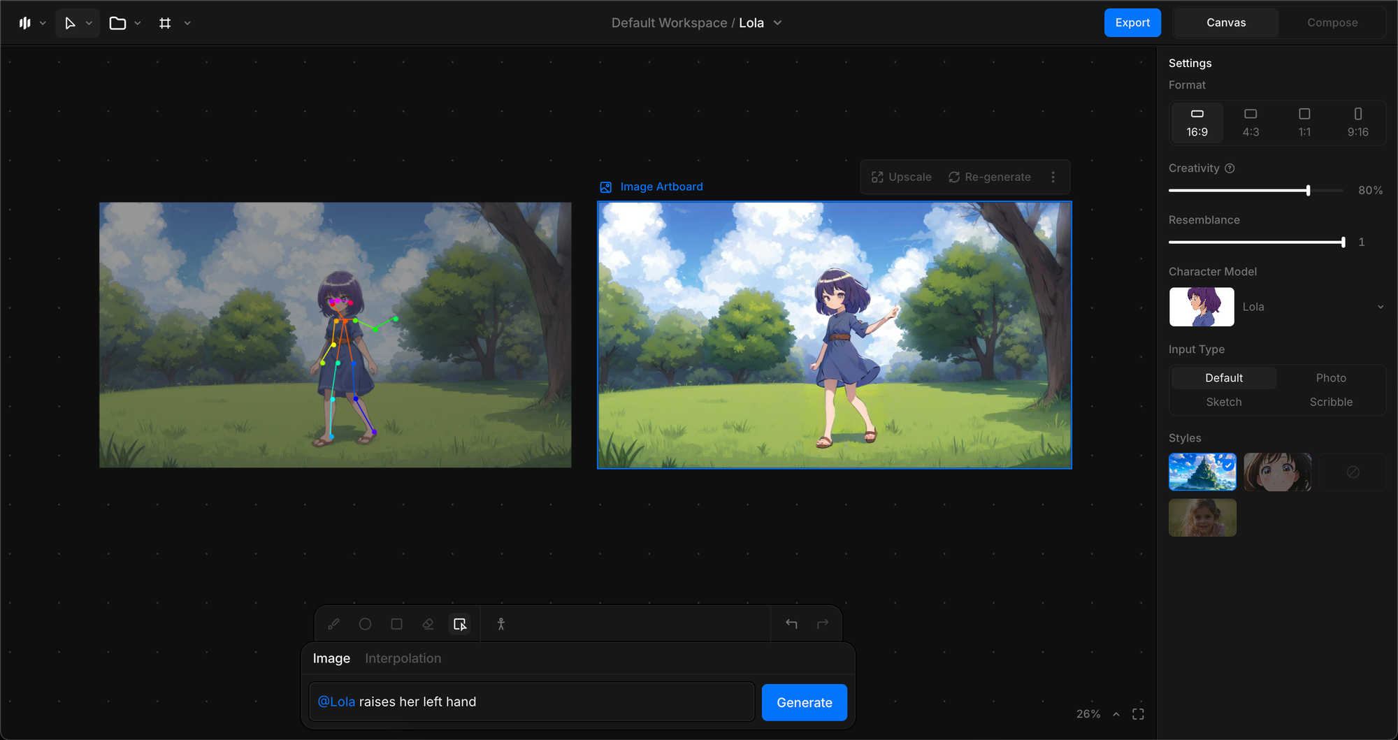The image size is (1398, 740).
Task: Select the eraser tool
Action: pos(428,624)
